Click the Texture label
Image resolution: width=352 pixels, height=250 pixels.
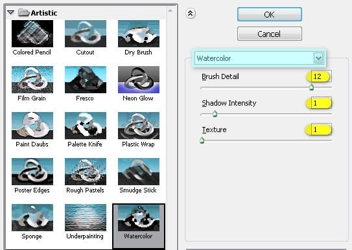214,130
